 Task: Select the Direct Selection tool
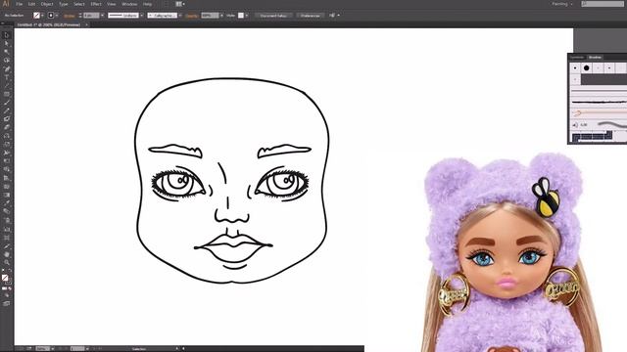click(7, 43)
